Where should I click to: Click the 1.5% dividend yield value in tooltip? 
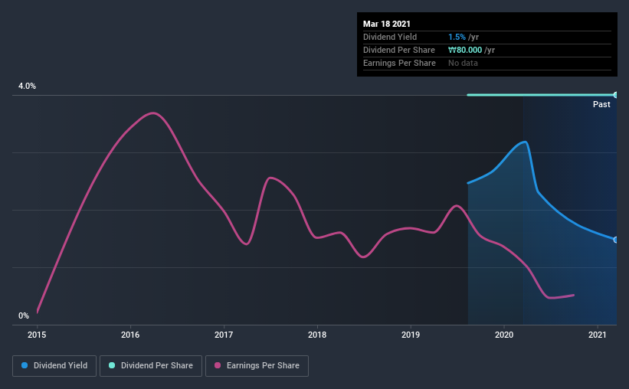(x=457, y=37)
